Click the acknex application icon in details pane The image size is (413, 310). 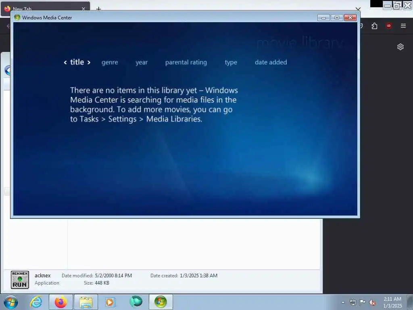pyautogui.click(x=20, y=280)
